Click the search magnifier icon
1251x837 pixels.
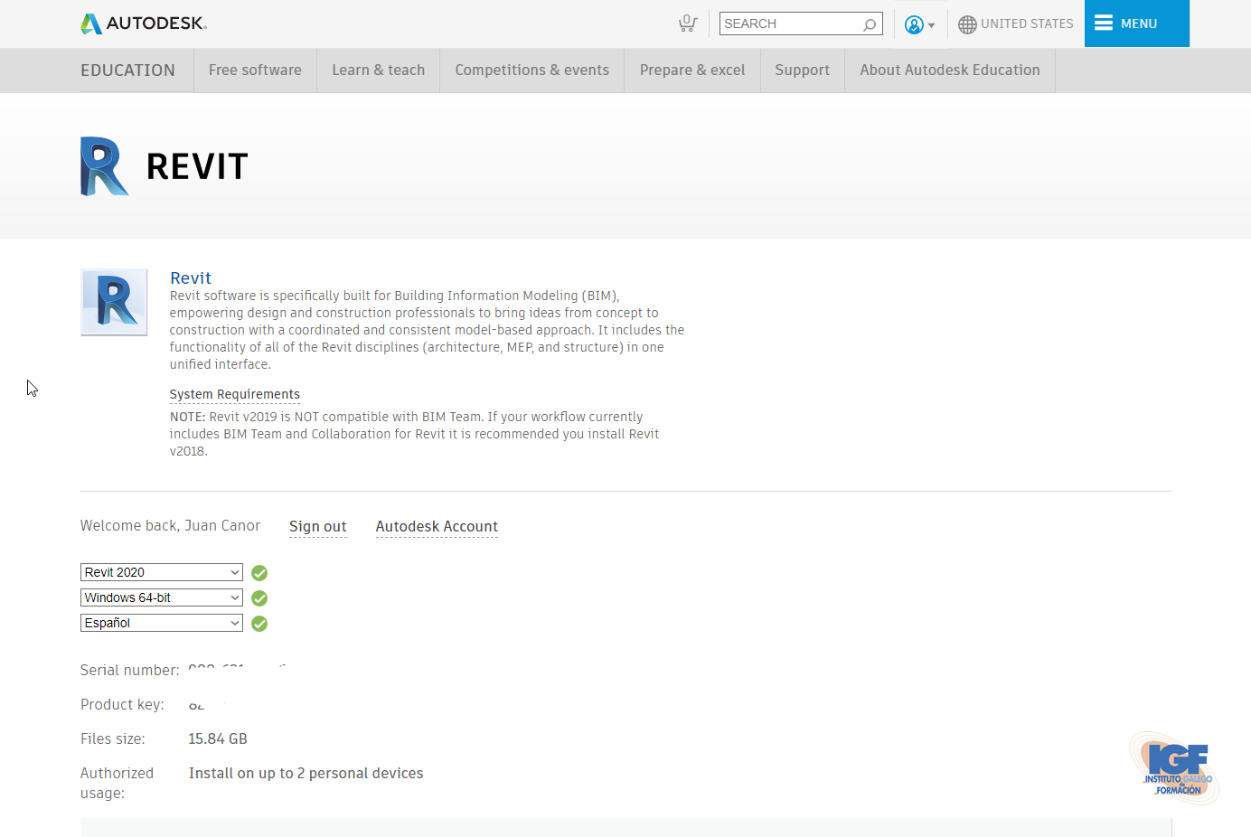pos(869,24)
